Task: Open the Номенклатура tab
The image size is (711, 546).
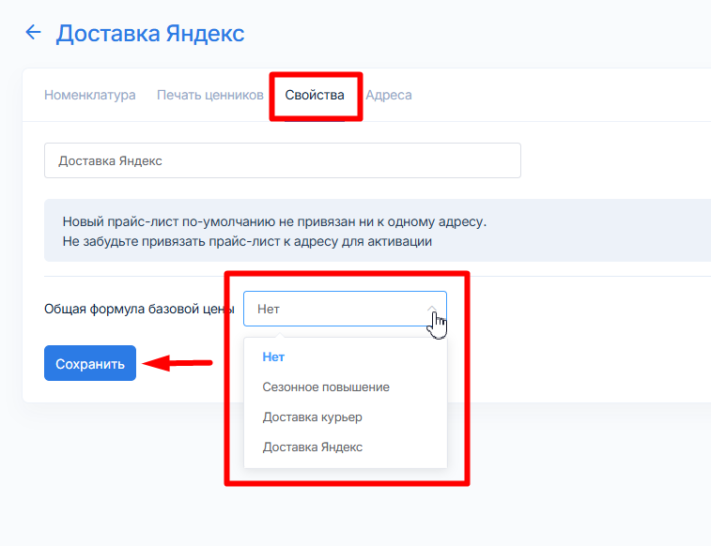Action: click(90, 95)
